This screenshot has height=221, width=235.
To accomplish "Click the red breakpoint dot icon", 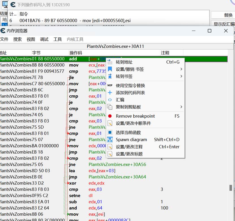I will click(x=110, y=116).
